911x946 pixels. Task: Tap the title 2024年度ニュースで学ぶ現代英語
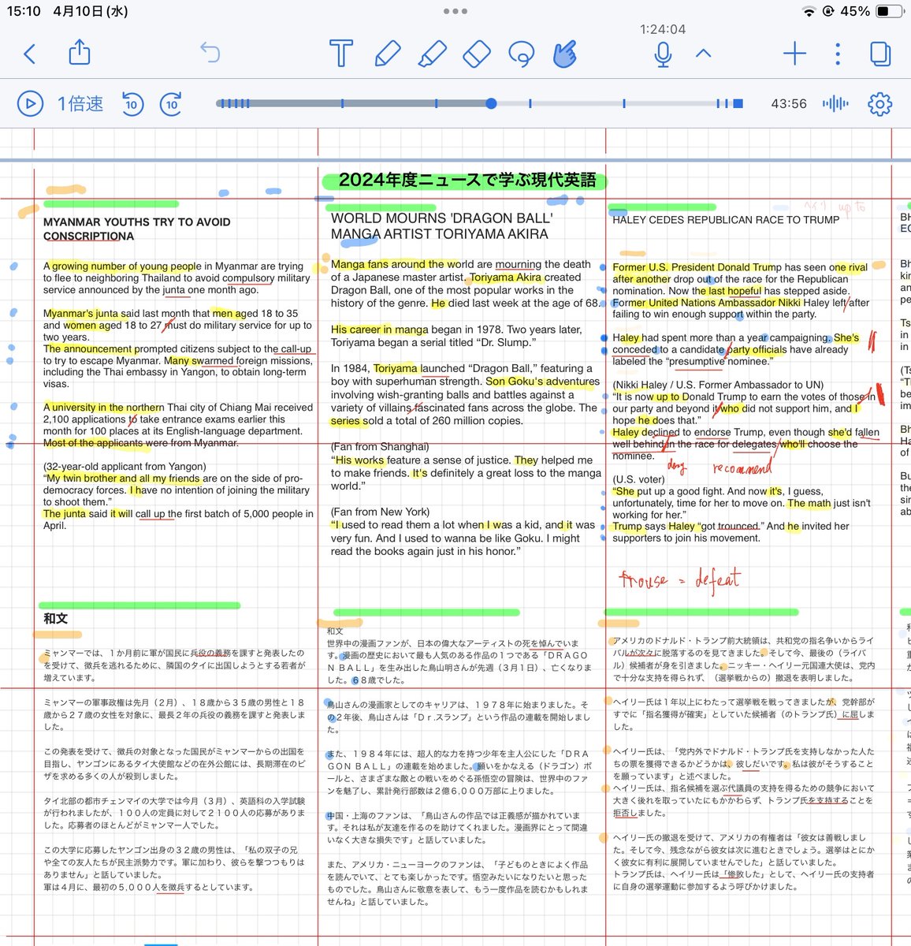tap(467, 180)
